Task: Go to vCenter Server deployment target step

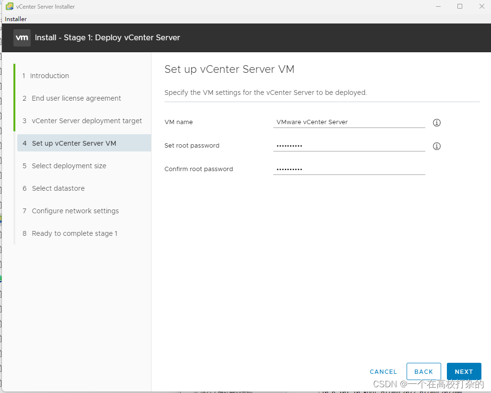Action: 82,121
